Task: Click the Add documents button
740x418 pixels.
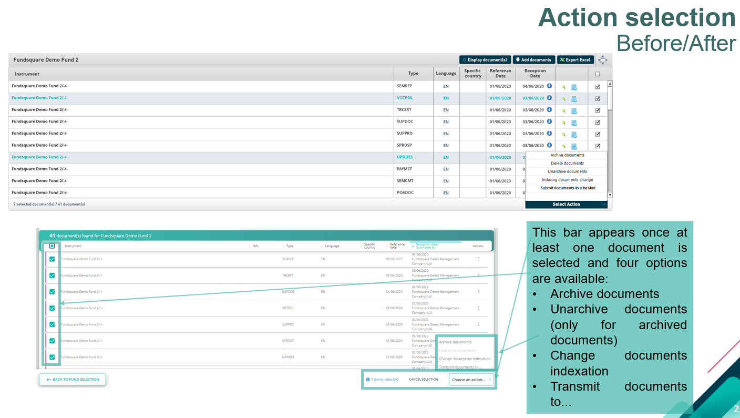Action: coord(533,60)
